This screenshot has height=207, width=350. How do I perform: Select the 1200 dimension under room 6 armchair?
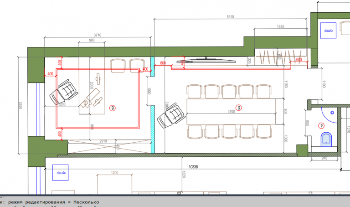(x=62, y=104)
